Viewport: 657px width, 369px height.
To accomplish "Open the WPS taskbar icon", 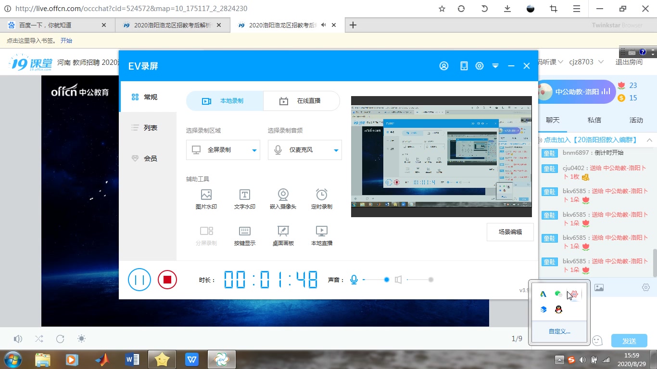I will pos(191,359).
